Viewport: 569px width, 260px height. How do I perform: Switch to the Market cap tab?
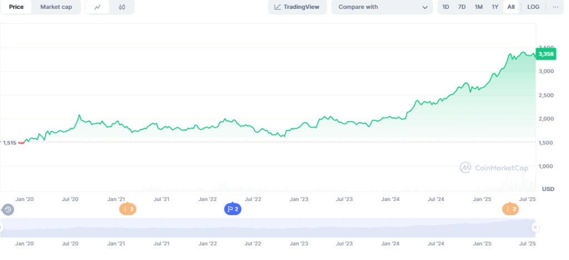(x=56, y=7)
